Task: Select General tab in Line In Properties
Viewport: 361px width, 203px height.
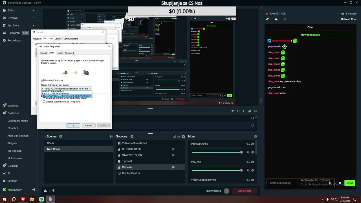Action: point(43,53)
